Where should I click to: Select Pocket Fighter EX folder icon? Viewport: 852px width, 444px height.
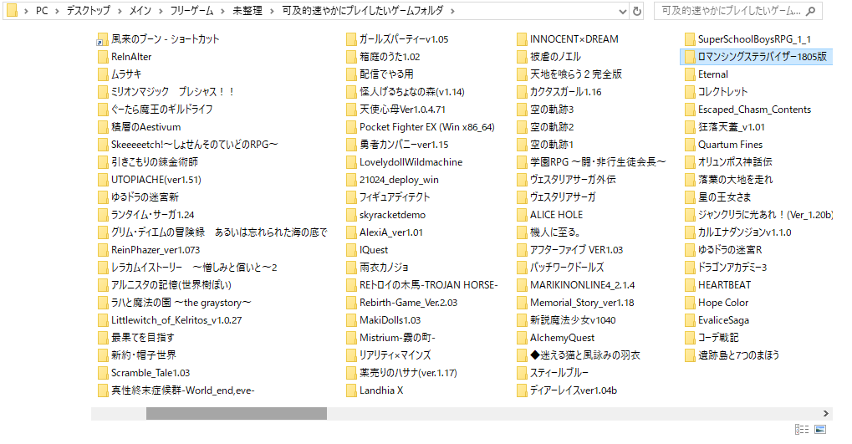[351, 126]
